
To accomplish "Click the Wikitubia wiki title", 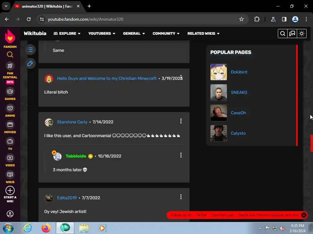I will pos(35,34).
